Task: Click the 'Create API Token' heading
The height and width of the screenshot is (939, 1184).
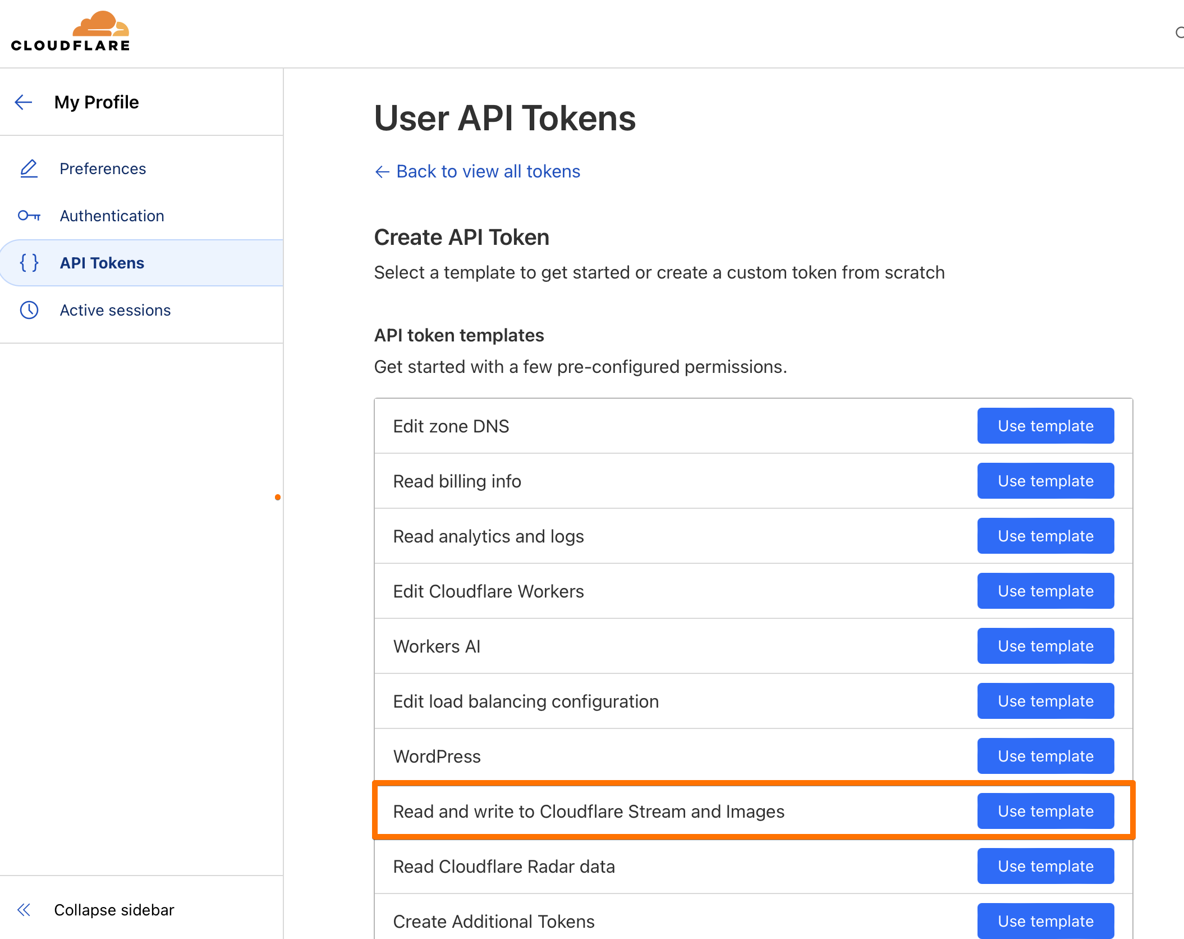Action: click(x=461, y=238)
